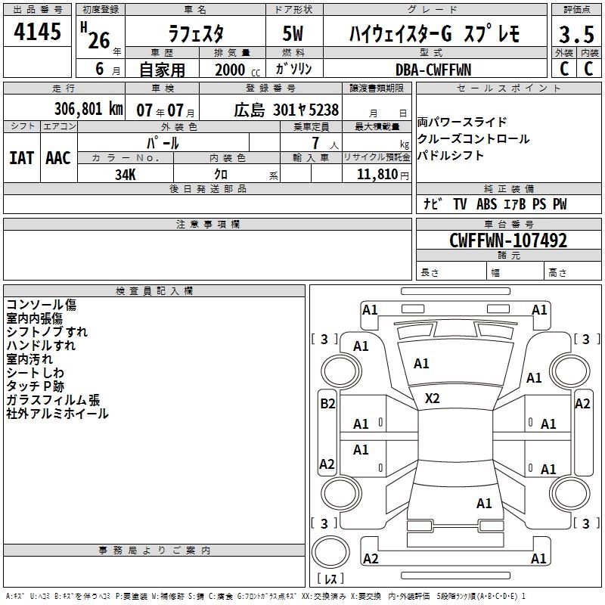Image resolution: width=605 pixels, height=605 pixels.
Task: Select the fuel type ガソリン
Action: pyautogui.click(x=293, y=69)
